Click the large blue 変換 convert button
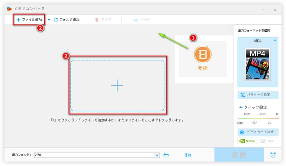The width and height of the screenshot is (286, 166). click(x=239, y=155)
